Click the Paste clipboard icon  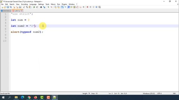pos(30,7)
